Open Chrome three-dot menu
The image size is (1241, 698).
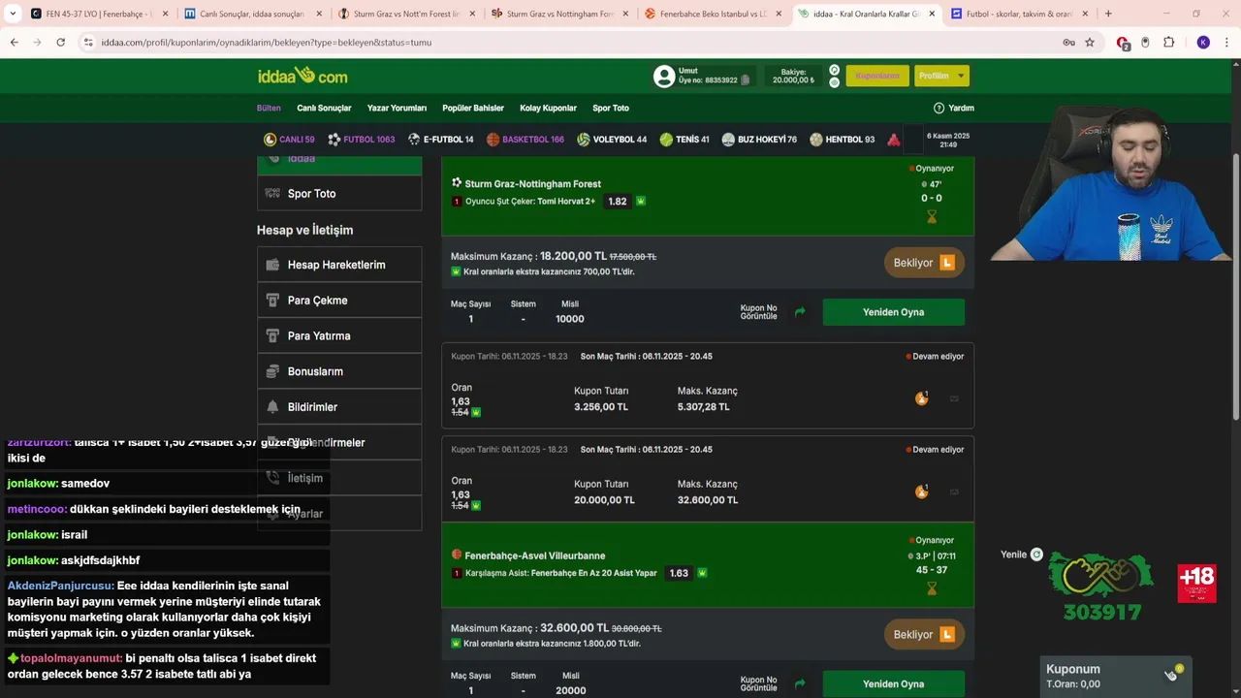pyautogui.click(x=1226, y=43)
